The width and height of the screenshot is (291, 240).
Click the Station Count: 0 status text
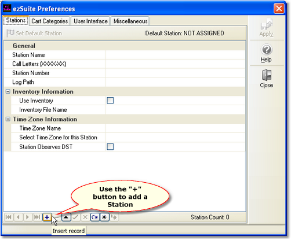point(210,217)
